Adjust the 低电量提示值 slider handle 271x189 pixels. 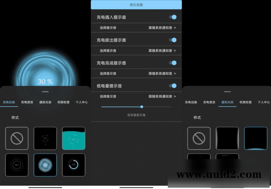point(142,107)
